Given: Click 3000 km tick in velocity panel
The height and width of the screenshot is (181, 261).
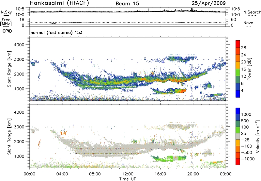Looking at the screenshot, I should click(19, 127).
